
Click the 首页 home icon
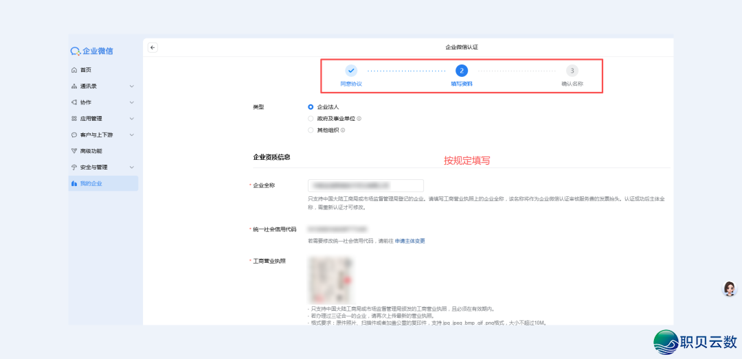tap(74, 70)
